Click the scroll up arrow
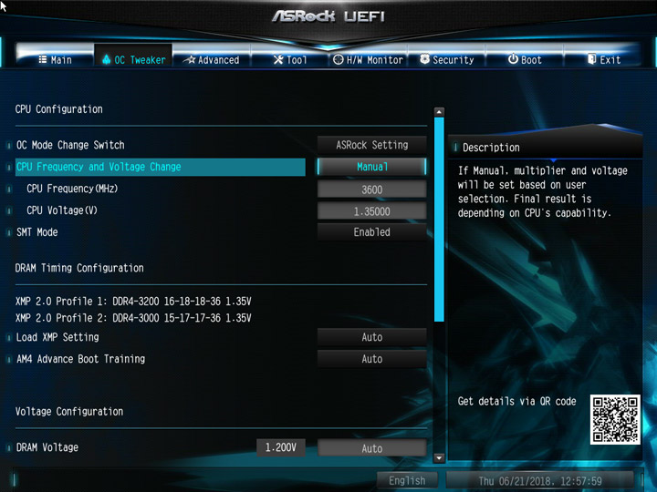Image resolution: width=657 pixels, height=492 pixels. (439, 112)
